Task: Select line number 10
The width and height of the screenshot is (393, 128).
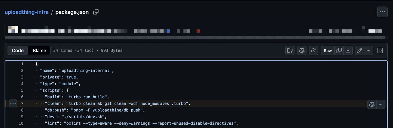Action: coord(21,123)
